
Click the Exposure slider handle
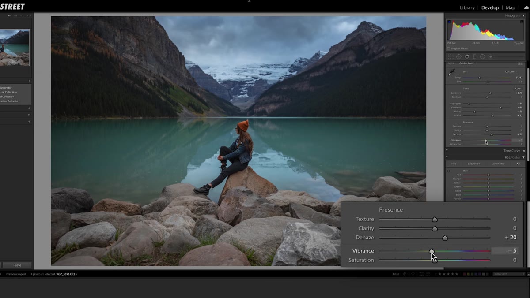click(490, 93)
